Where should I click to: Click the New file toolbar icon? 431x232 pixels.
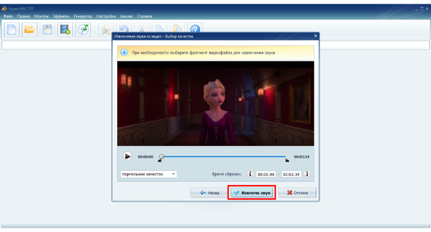click(x=11, y=30)
